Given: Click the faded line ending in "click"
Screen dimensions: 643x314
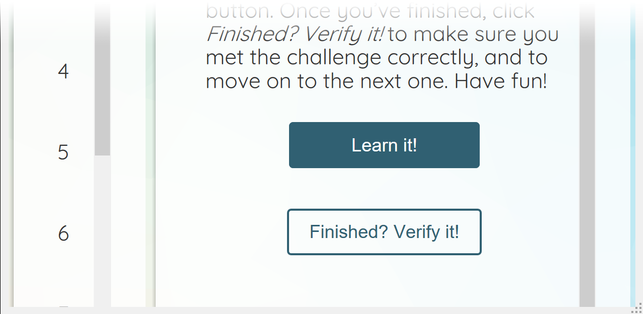Looking at the screenshot, I should [370, 11].
